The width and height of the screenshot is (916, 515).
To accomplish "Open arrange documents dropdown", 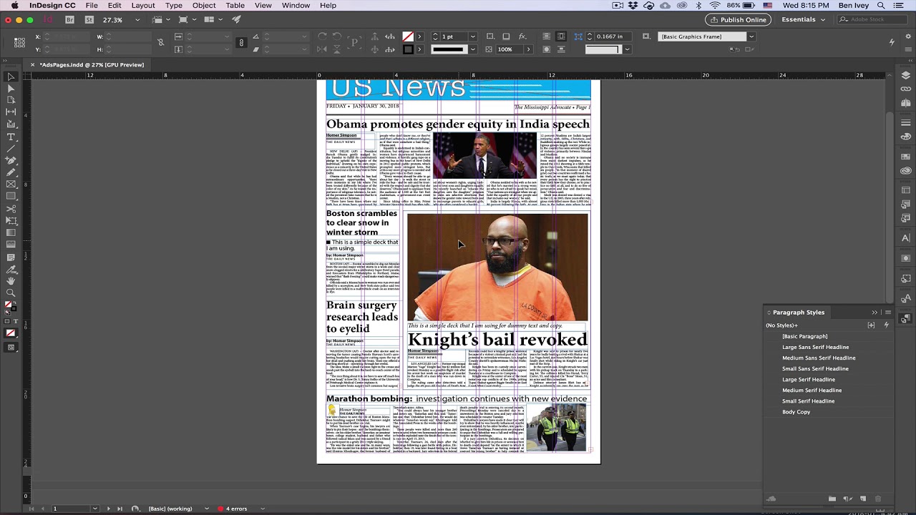I will [x=213, y=19].
